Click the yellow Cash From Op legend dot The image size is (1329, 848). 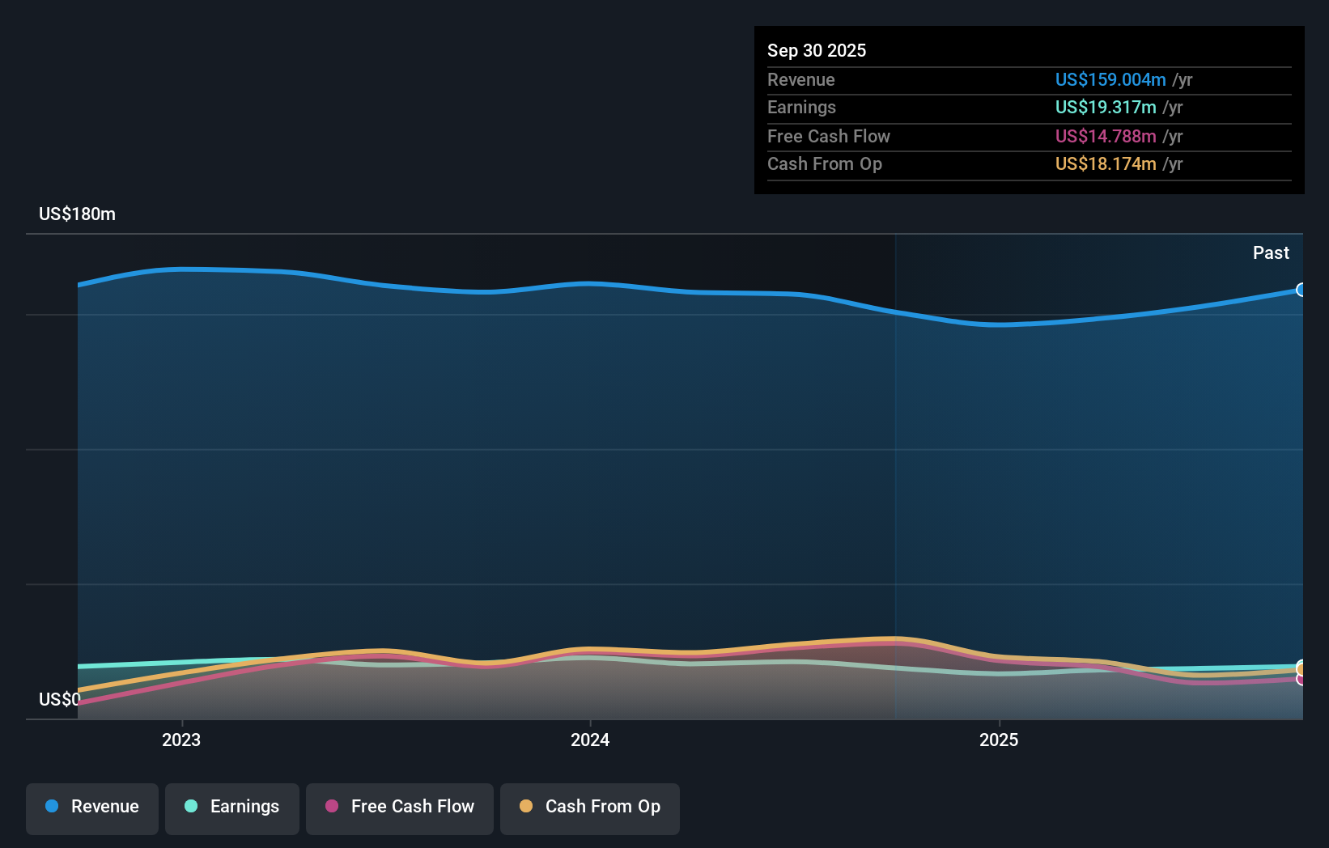[x=525, y=807]
